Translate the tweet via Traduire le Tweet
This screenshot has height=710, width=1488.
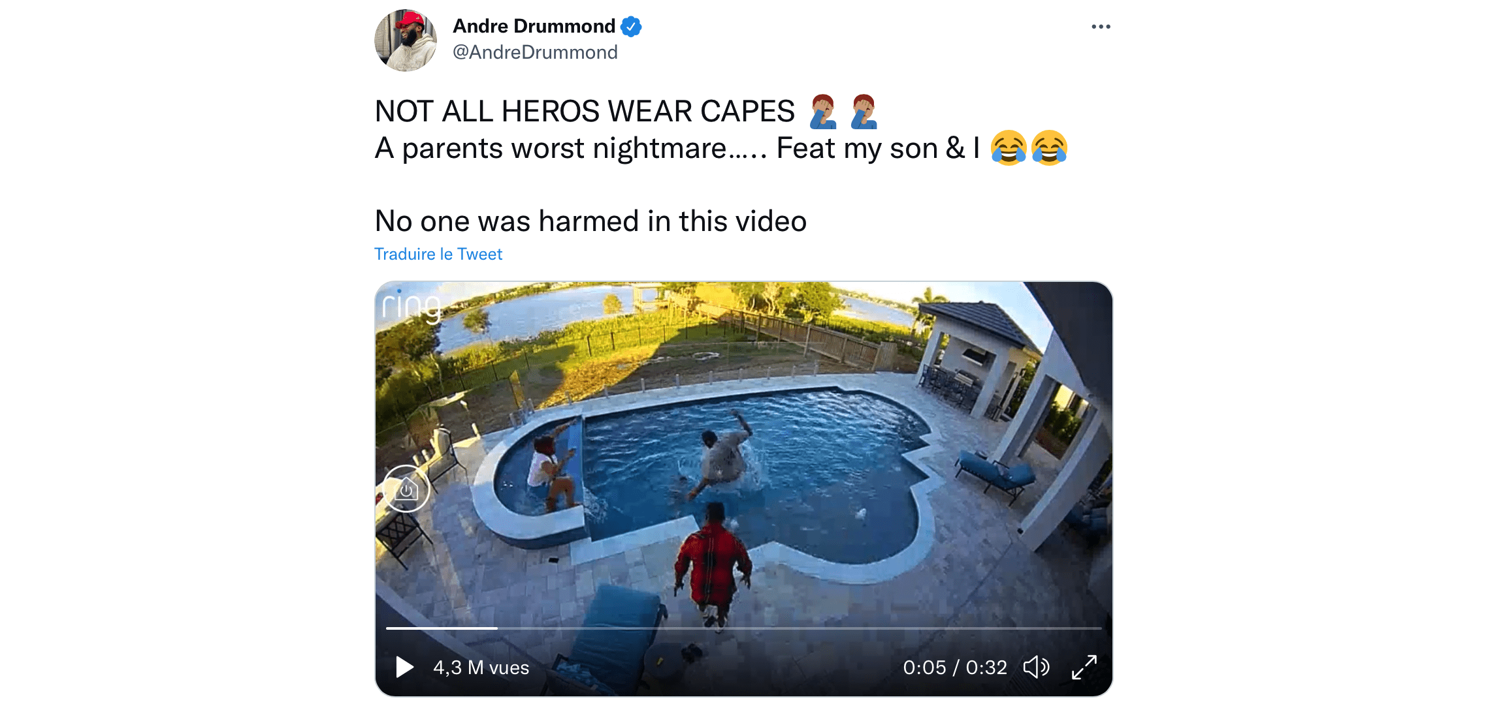438,254
